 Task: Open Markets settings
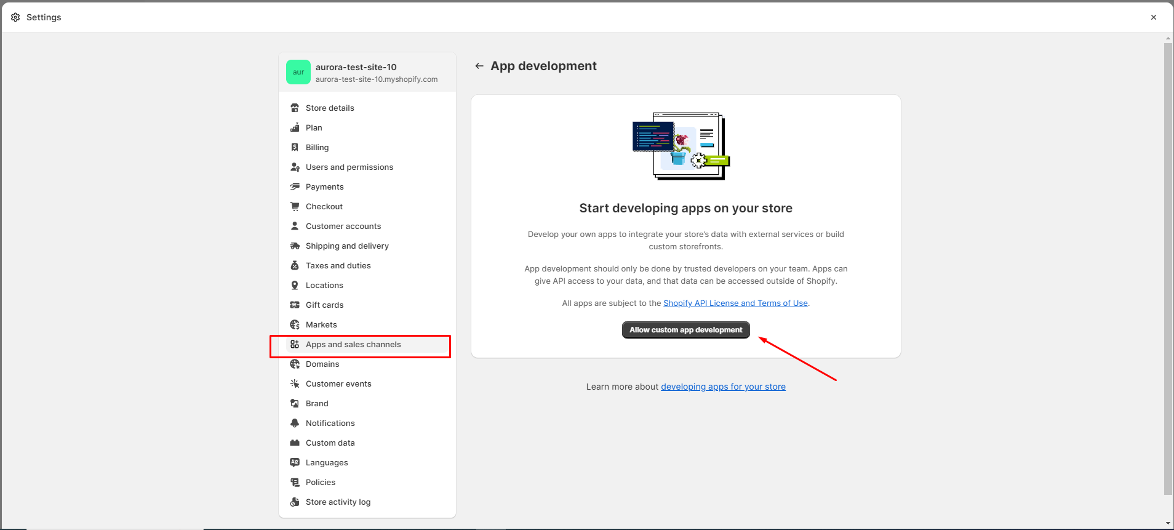pyautogui.click(x=367, y=324)
